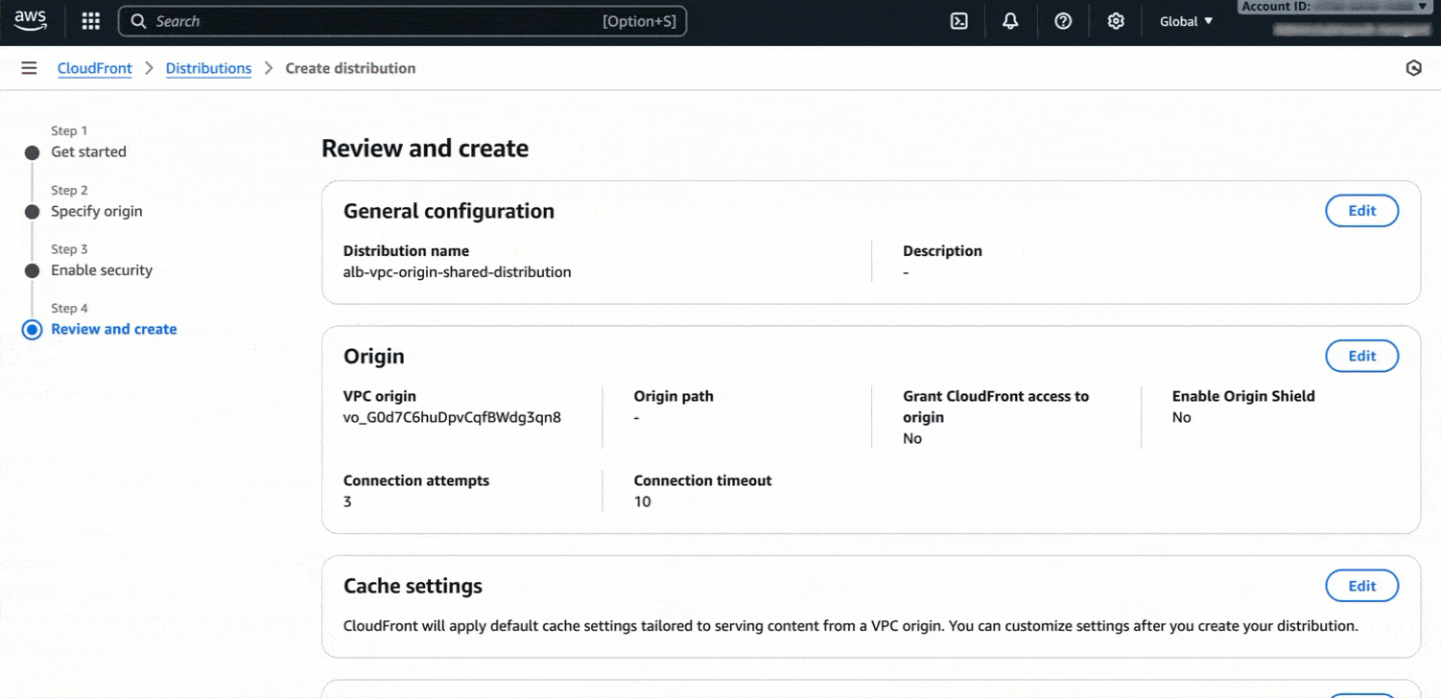Toggle the side navigation hamburger menu
Viewport: 1441px width, 698px height.
[29, 68]
